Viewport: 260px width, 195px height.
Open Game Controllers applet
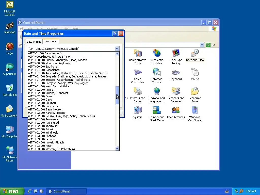[x=138, y=76]
